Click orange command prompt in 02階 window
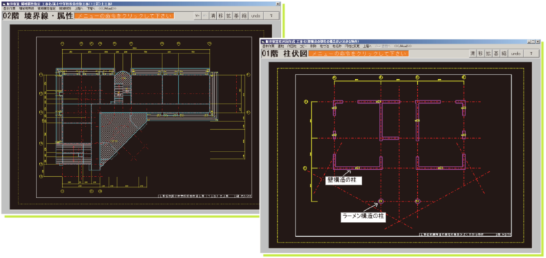546x258 pixels. tap(124, 16)
